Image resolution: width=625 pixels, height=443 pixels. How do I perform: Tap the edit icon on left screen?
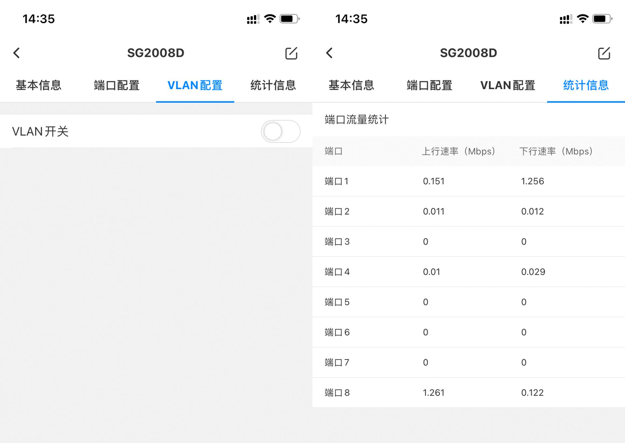[x=291, y=53]
